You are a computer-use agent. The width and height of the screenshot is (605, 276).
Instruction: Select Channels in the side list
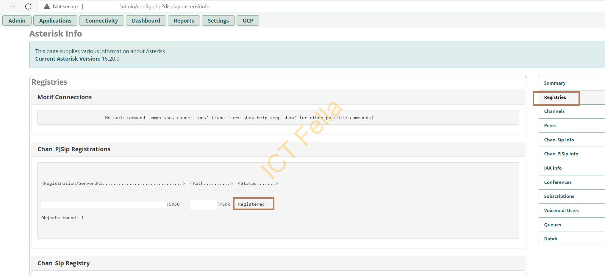point(571,111)
